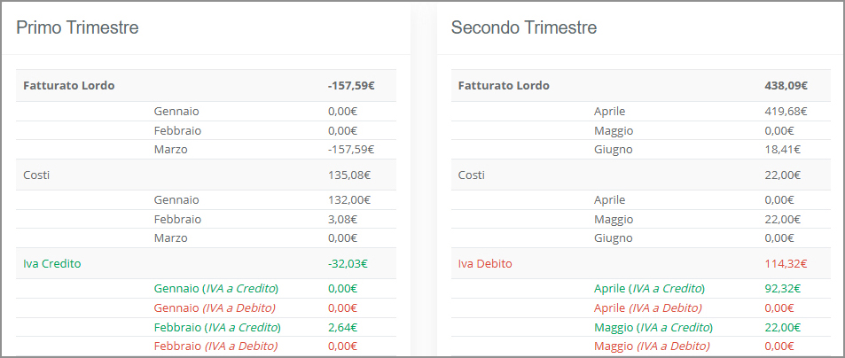The height and width of the screenshot is (358, 845).
Task: Select the Iva Credito total -32,03€
Action: [348, 263]
